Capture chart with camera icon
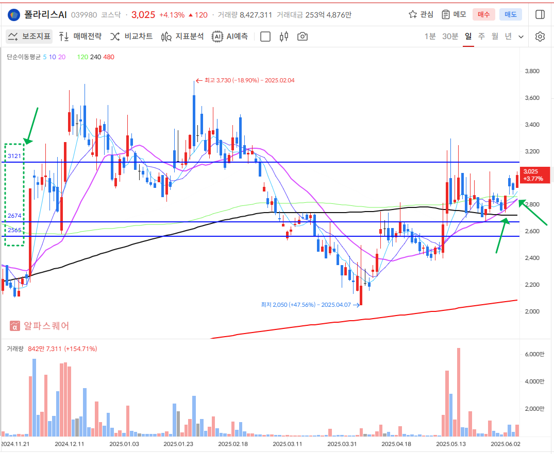The width and height of the screenshot is (554, 454). [x=303, y=37]
